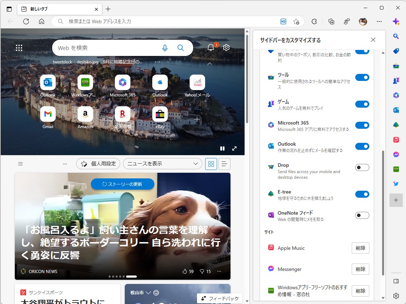Open Apple Music from the sidebar
This screenshot has height=304, width=406.
tap(396, 139)
